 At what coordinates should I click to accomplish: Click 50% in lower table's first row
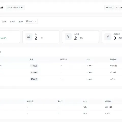pyautogui.click(x=85, y=107)
